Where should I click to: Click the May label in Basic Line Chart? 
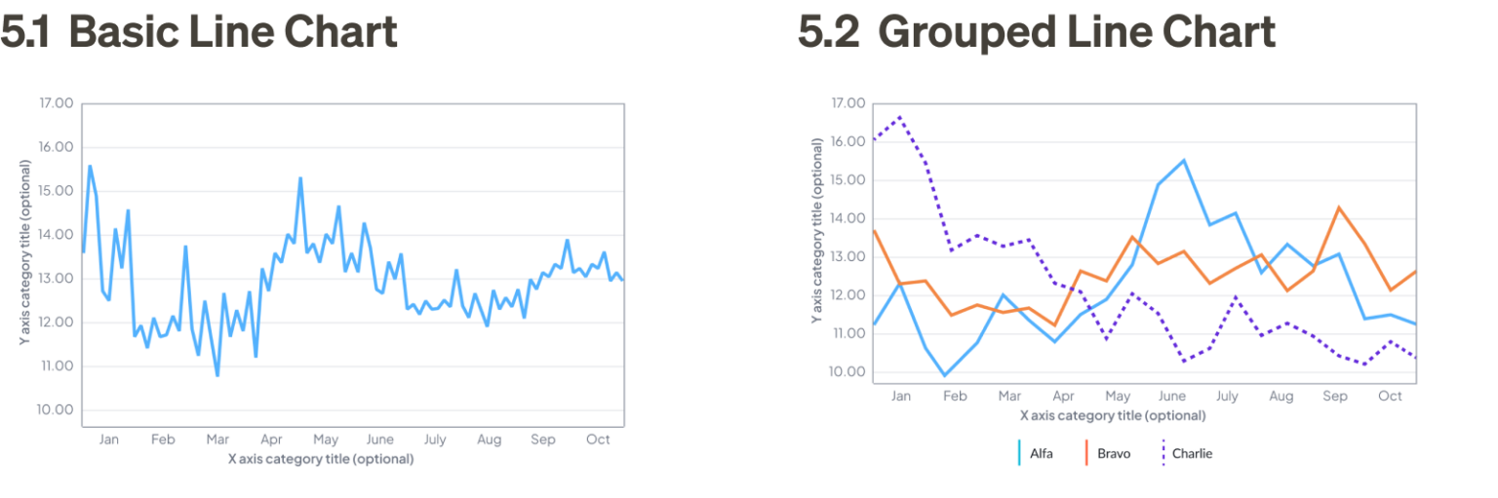[326, 440]
